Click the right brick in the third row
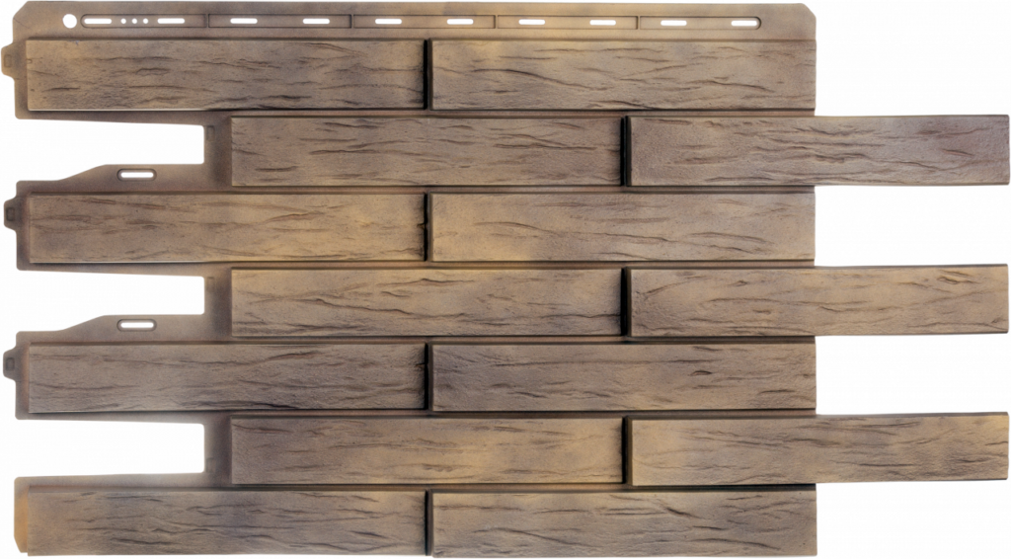The width and height of the screenshot is (1011, 559). pyautogui.click(x=624, y=226)
